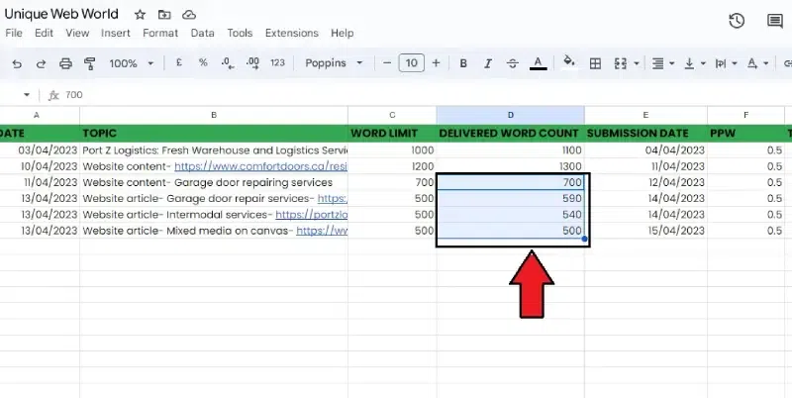
Task: Open the portzlo link in Intermodal row
Action: tap(312, 215)
